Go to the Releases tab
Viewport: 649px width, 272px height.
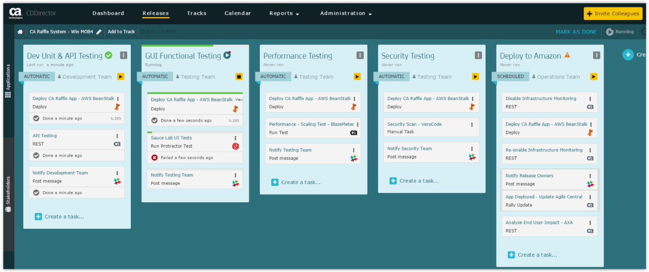[156, 13]
